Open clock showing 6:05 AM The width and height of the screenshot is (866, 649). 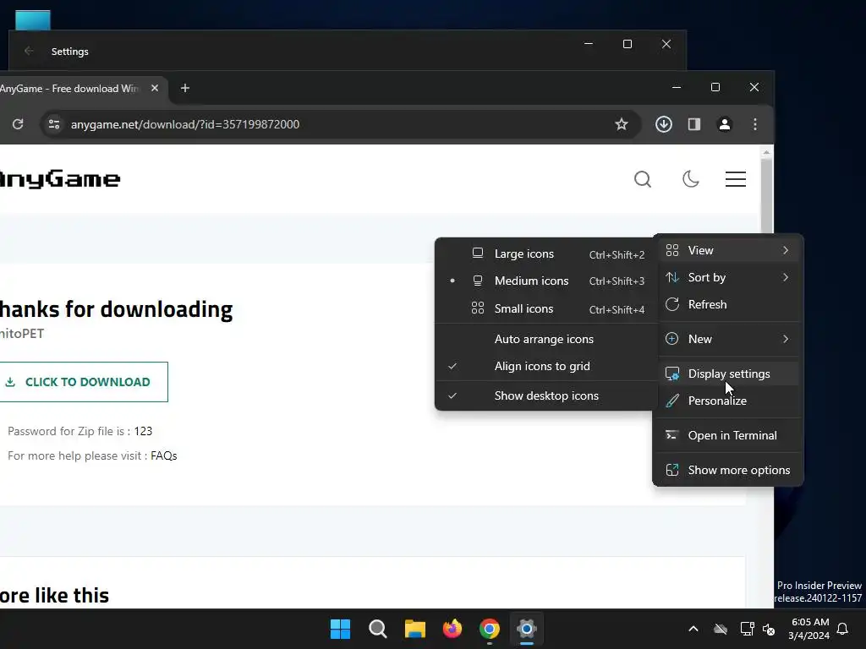[x=809, y=629]
